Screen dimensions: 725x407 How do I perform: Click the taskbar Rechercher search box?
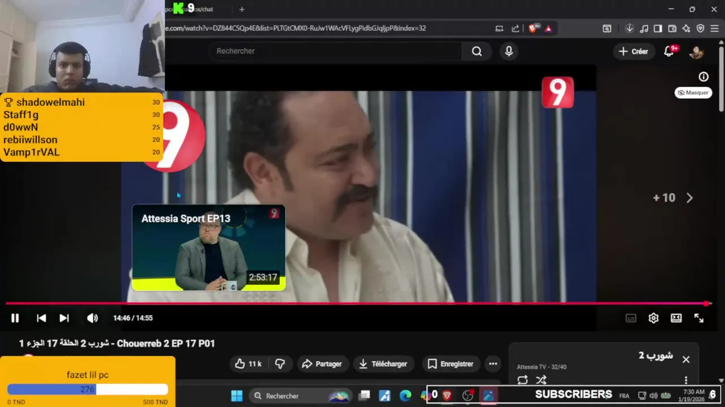[x=300, y=396]
